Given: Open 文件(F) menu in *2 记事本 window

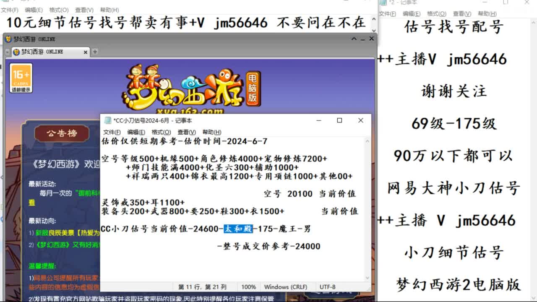Looking at the screenshot, I should [387, 14].
